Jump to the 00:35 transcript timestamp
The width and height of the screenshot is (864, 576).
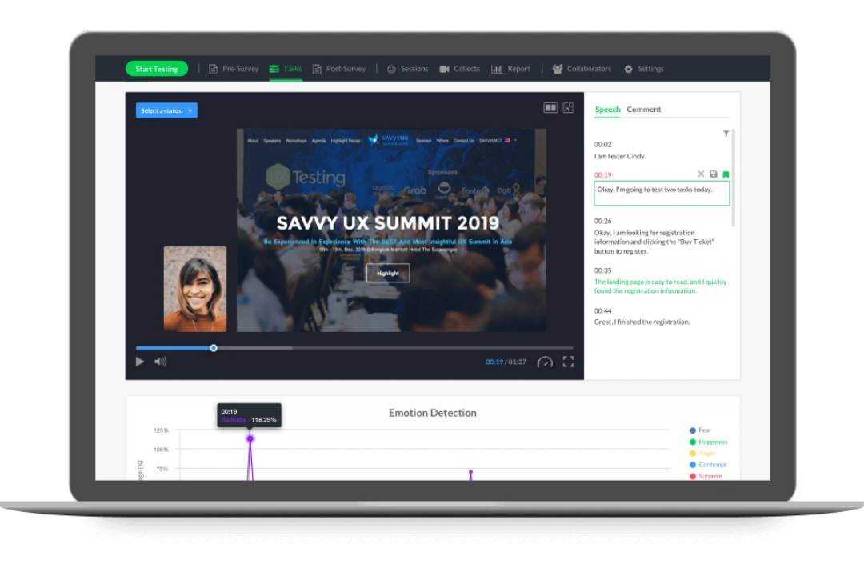[x=603, y=270]
